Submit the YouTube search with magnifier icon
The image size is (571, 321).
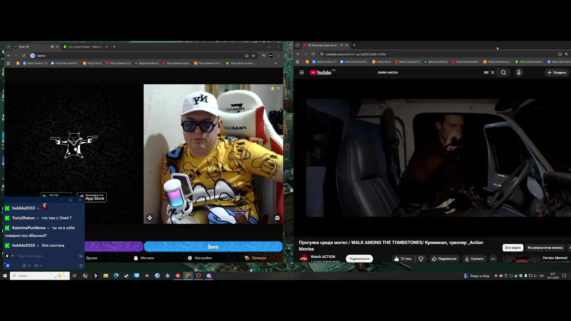click(x=504, y=72)
